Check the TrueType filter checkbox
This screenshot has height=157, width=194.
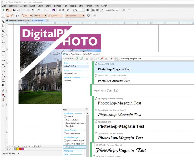(x=64, y=147)
